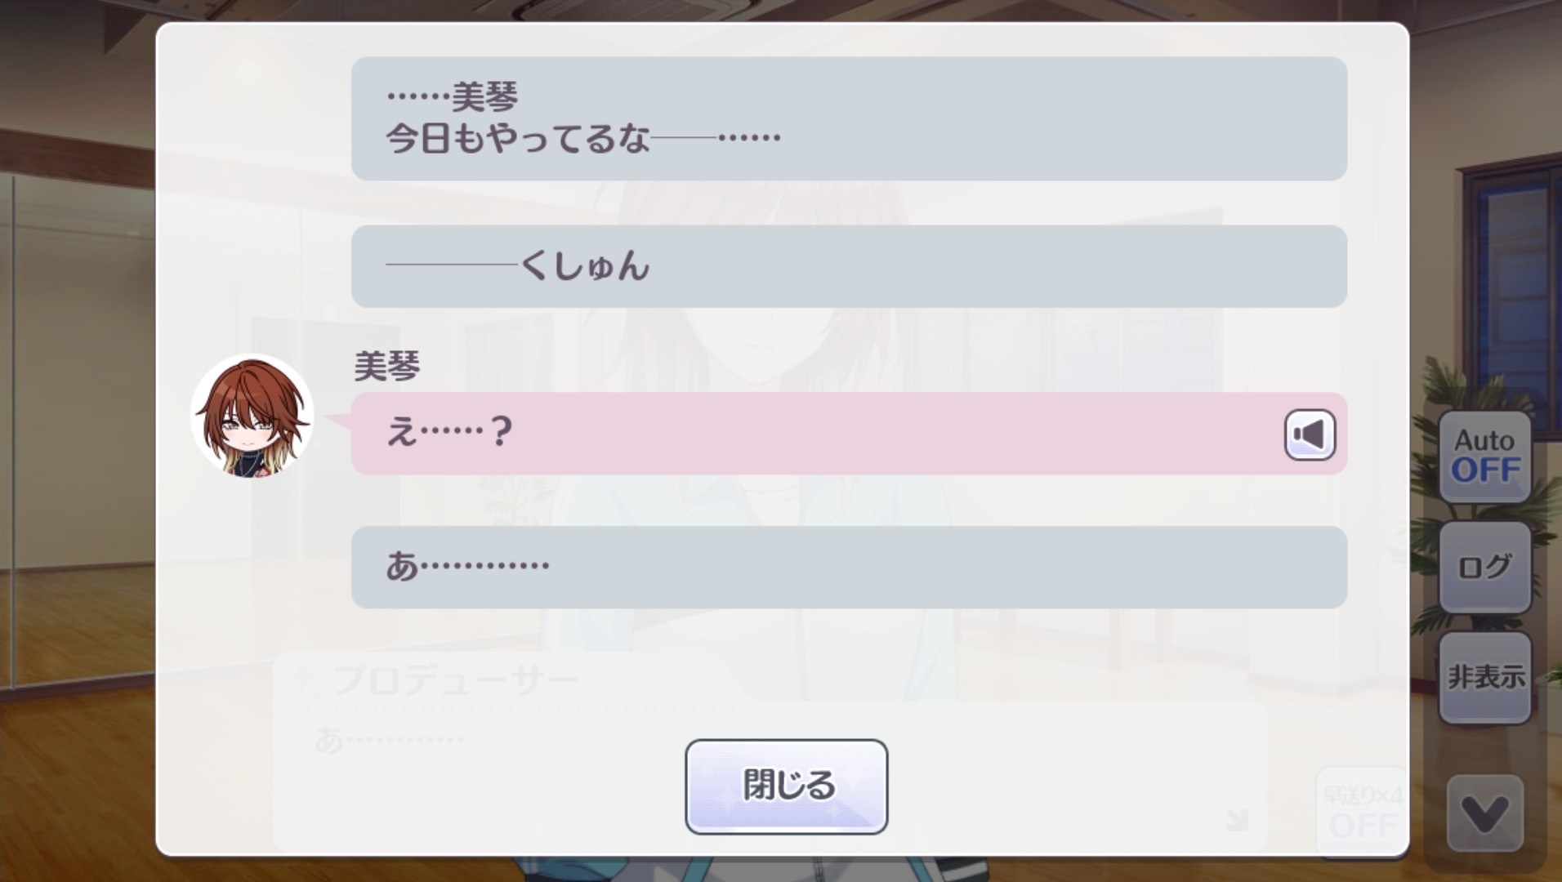Screen dimensions: 1562x882
Task: Toggle the Auto OFF button
Action: [x=1484, y=456]
